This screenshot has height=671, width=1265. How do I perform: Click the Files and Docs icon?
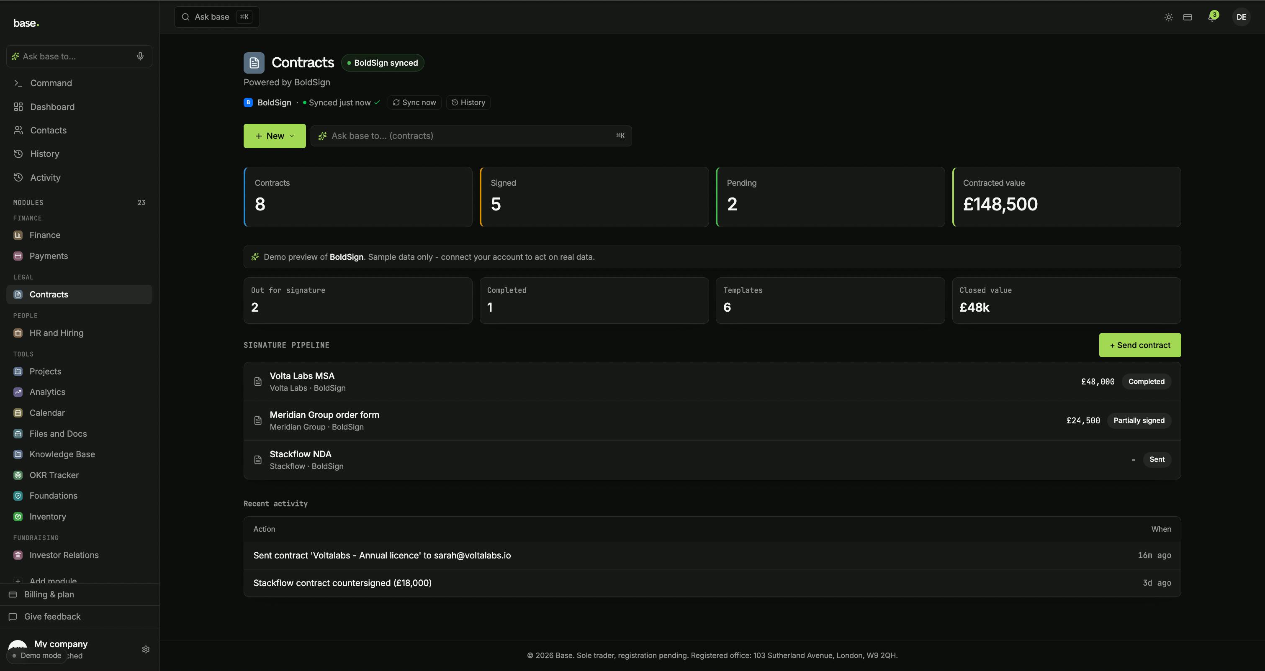pos(18,433)
